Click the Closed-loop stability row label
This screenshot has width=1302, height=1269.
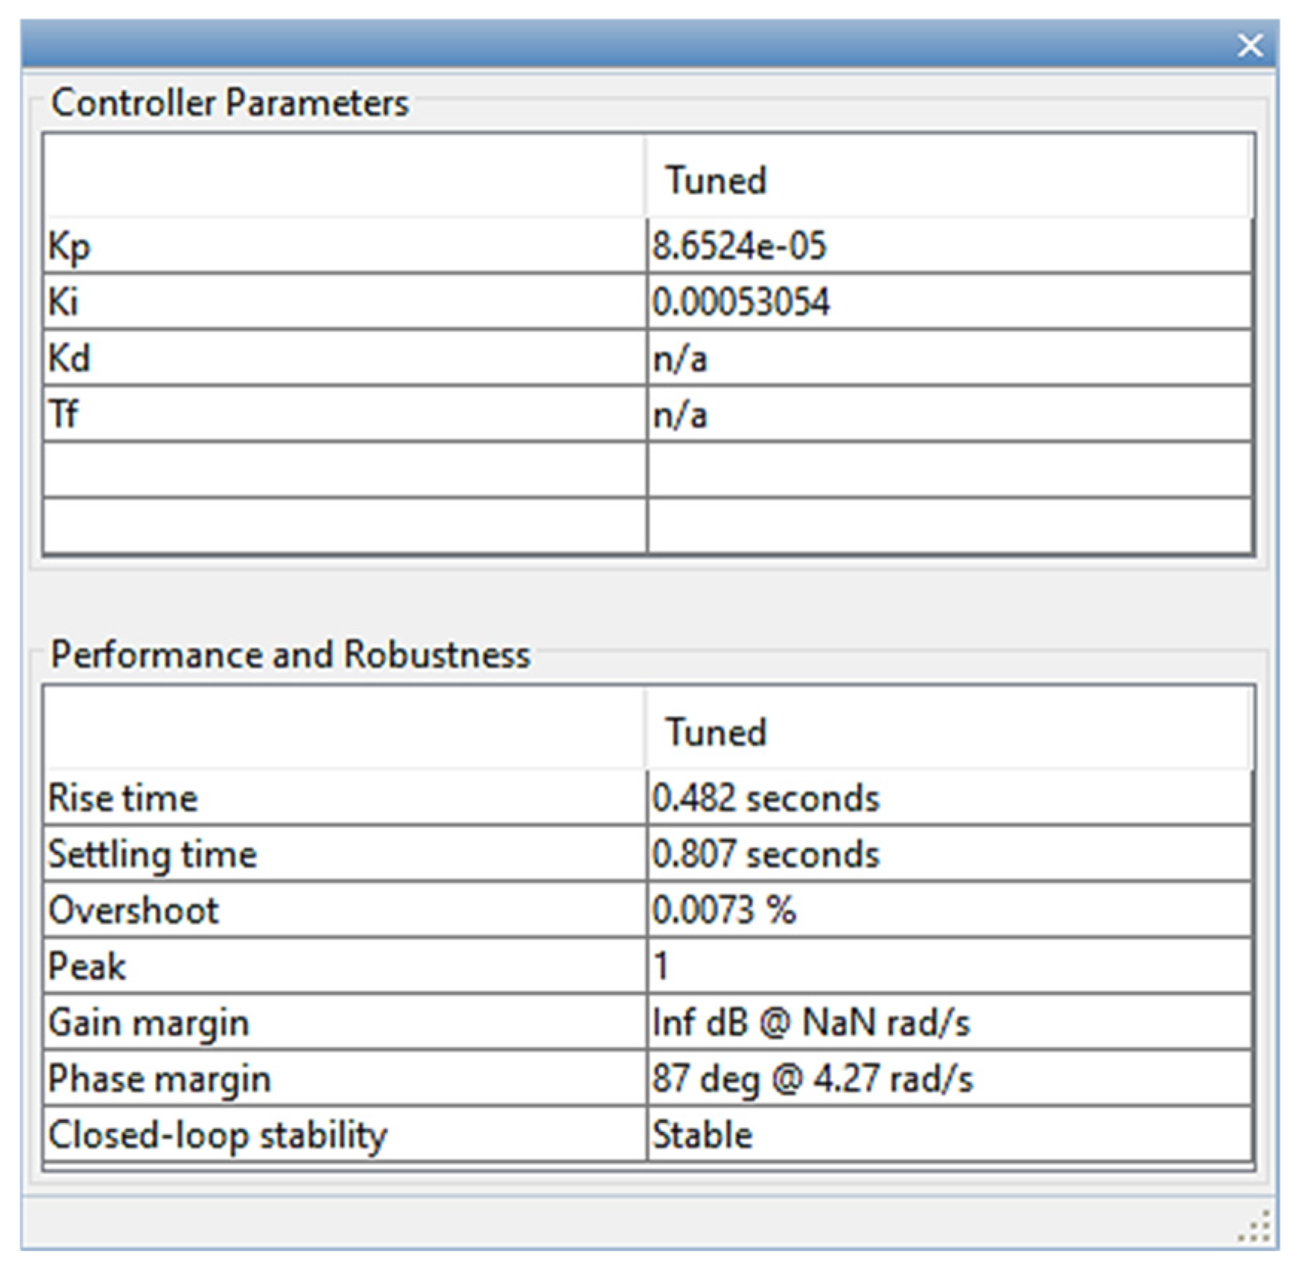(217, 1136)
